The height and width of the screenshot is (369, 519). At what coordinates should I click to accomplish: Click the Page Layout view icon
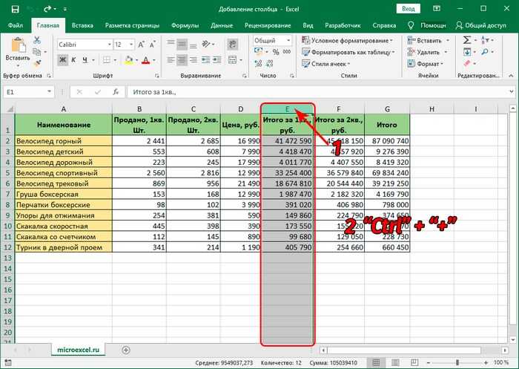[395, 362]
